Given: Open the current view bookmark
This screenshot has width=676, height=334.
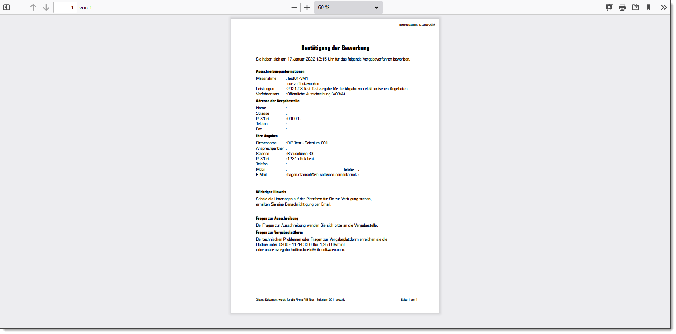Looking at the screenshot, I should pyautogui.click(x=648, y=7).
